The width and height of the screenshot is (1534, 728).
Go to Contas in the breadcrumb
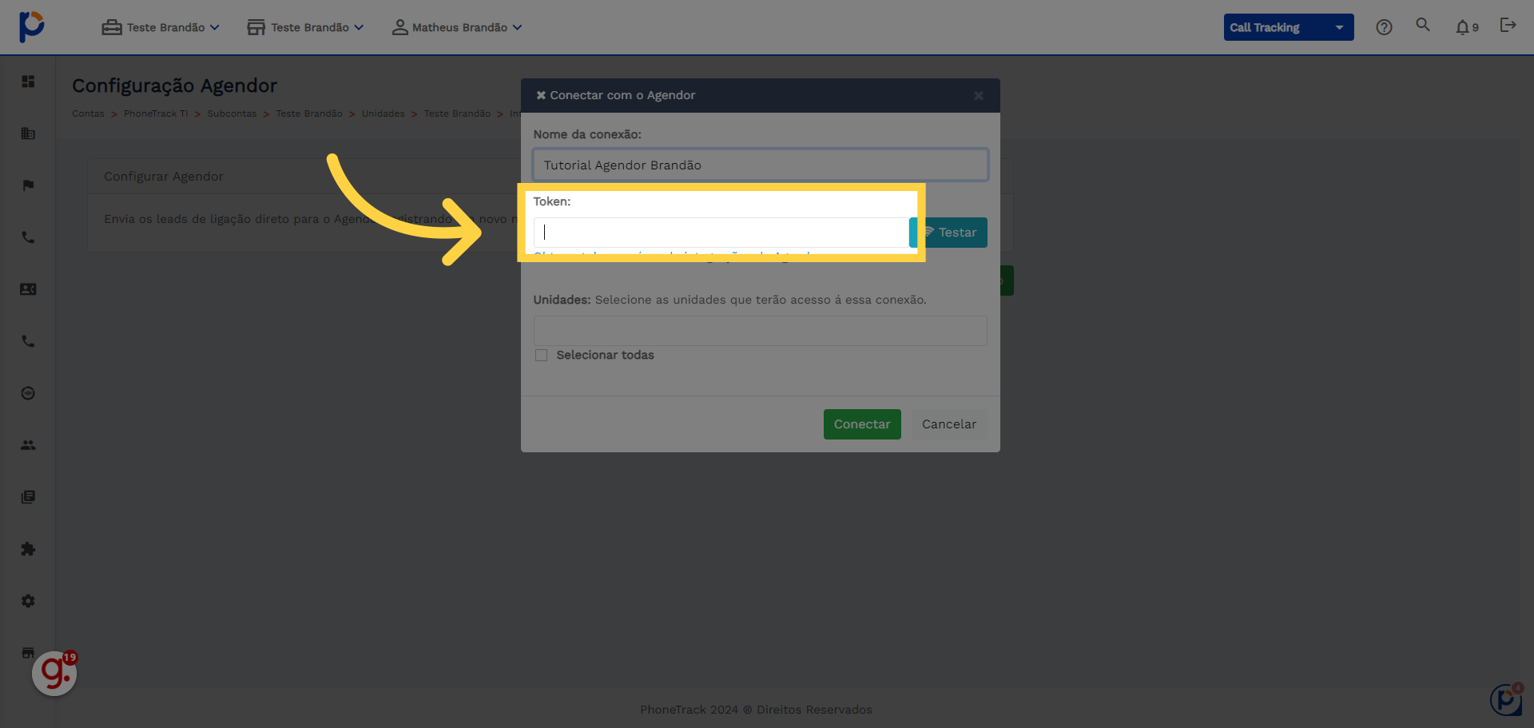[88, 113]
